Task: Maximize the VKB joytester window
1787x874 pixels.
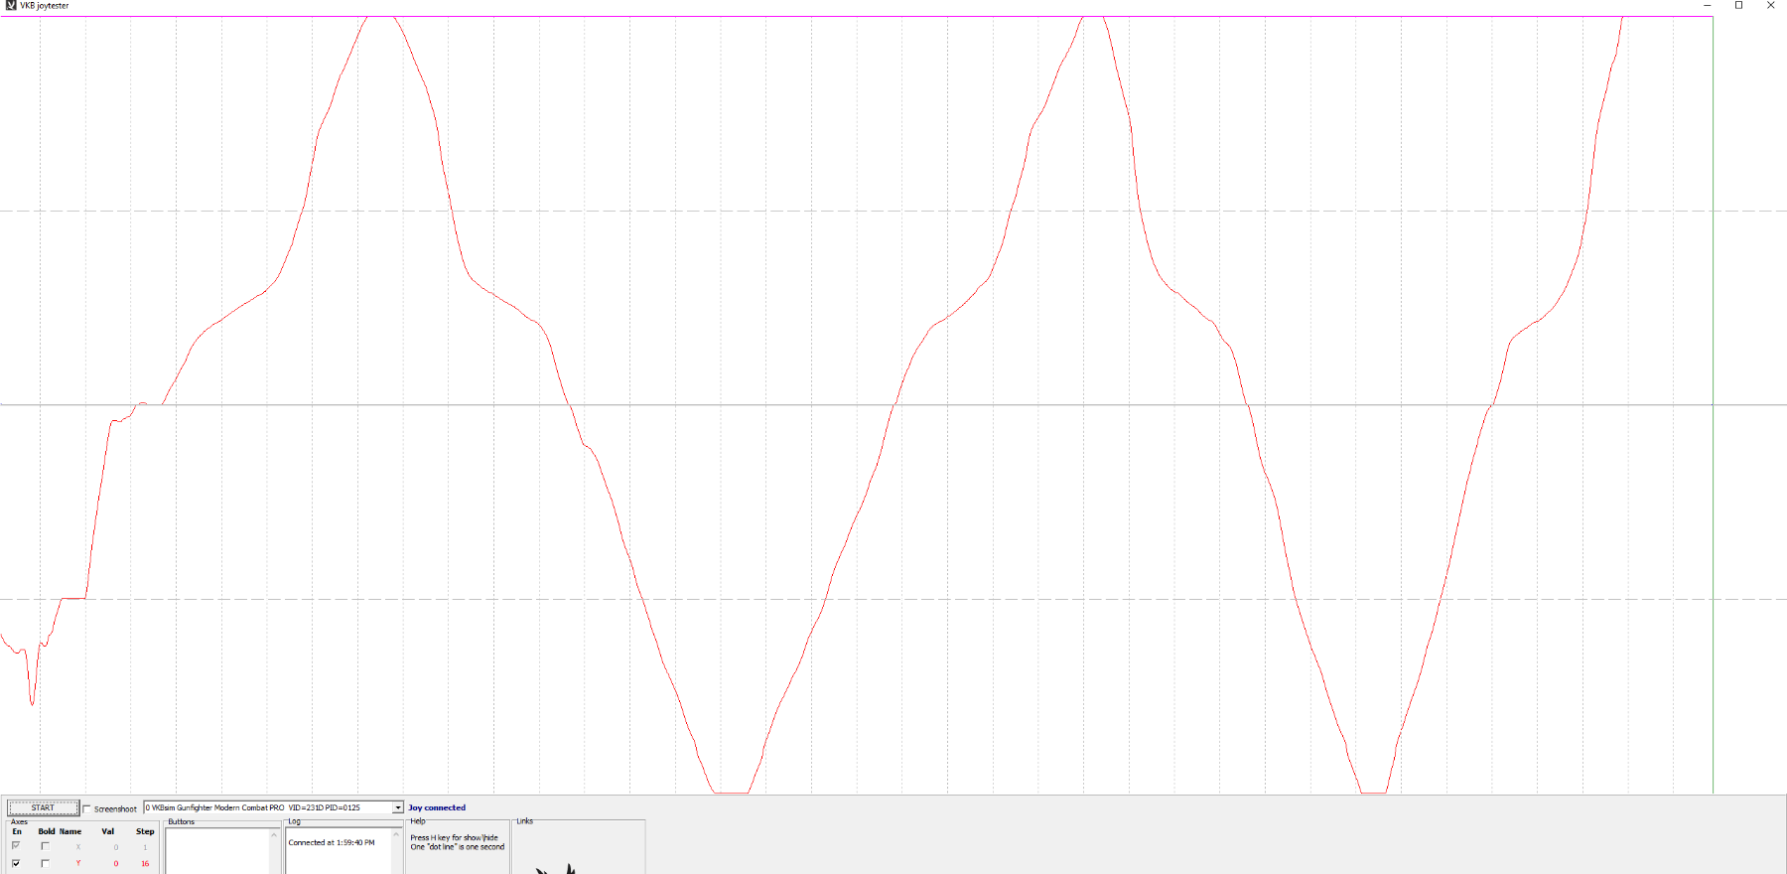Action: (1738, 6)
